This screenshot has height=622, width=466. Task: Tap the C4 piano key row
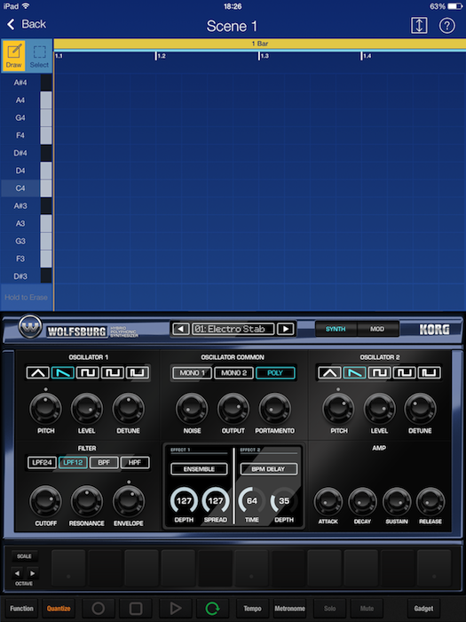pyautogui.click(x=26, y=188)
